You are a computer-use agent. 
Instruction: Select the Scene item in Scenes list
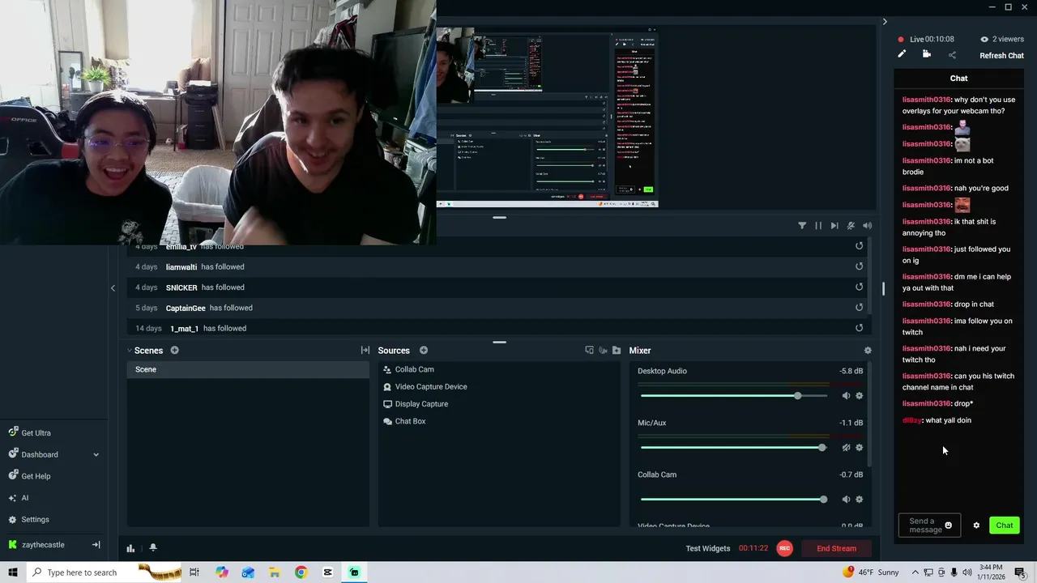click(248, 369)
